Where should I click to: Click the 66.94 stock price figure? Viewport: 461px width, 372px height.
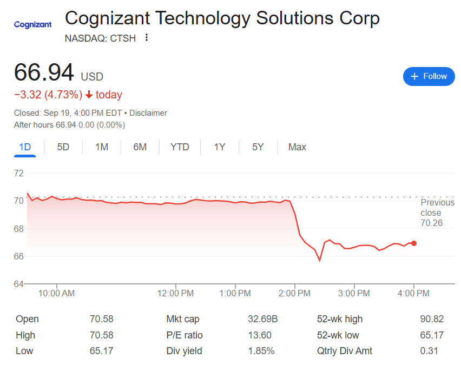(x=44, y=73)
